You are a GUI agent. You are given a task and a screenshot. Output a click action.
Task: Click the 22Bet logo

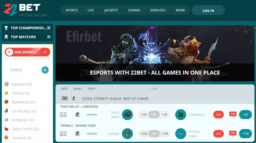26,10
